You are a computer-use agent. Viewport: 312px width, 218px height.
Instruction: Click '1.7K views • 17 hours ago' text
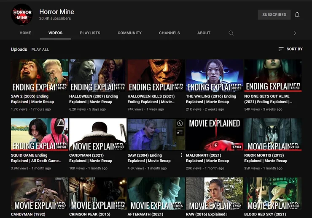(x=31, y=109)
